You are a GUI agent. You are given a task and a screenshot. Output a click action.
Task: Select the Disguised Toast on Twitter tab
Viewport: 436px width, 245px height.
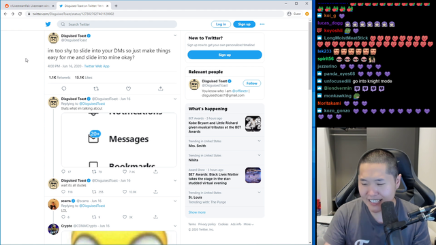[x=82, y=6]
